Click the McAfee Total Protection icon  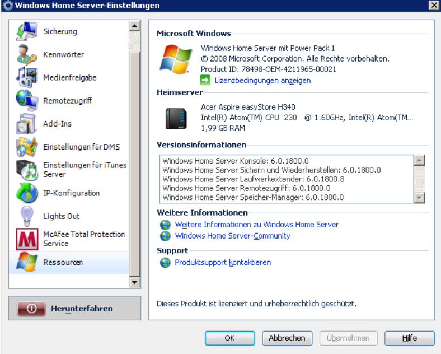tap(27, 239)
